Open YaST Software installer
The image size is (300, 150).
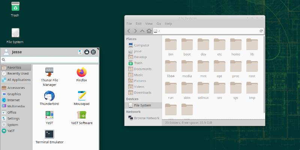click(81, 118)
